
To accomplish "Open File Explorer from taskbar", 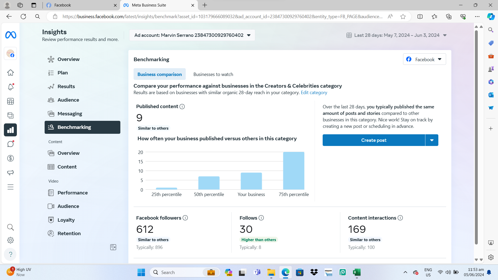I will pos(271,272).
